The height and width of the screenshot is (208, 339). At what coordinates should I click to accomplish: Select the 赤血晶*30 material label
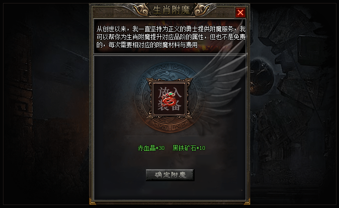point(151,148)
